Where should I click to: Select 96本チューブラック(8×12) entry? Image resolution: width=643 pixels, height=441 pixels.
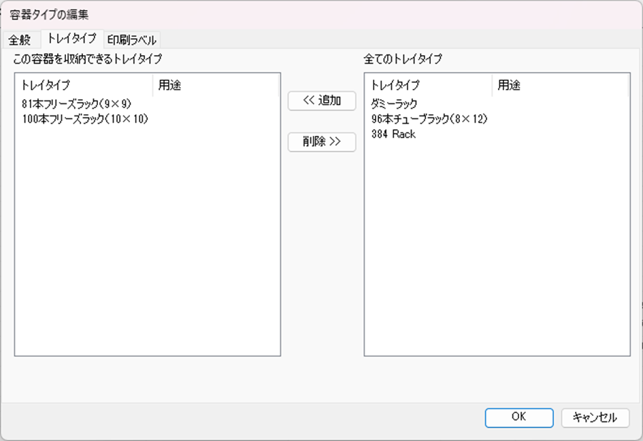click(x=429, y=119)
